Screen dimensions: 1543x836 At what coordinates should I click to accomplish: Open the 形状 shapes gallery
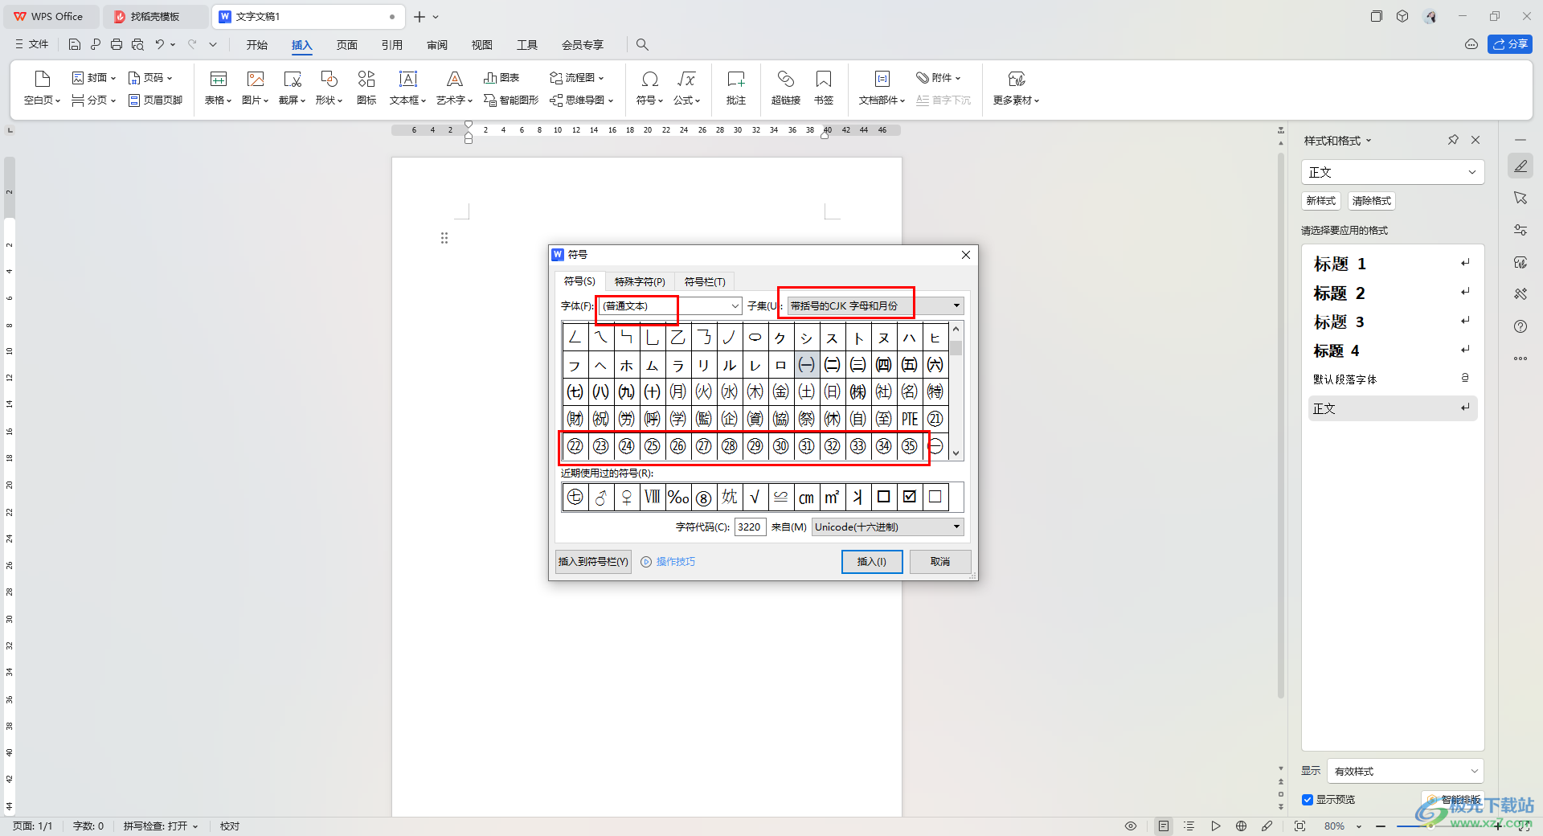pos(329,88)
